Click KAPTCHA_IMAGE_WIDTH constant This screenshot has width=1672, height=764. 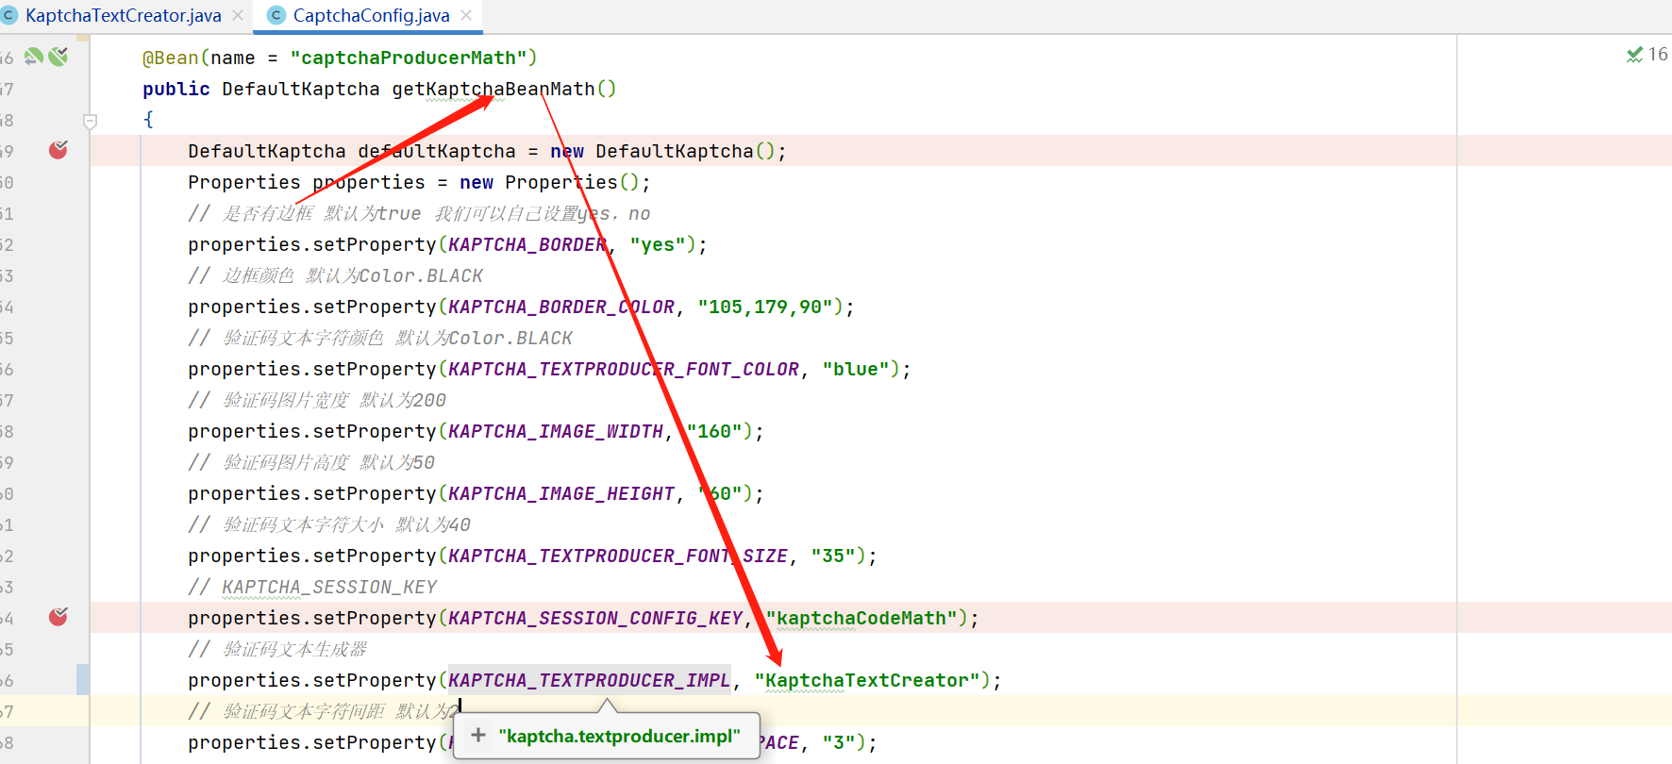[x=556, y=431]
